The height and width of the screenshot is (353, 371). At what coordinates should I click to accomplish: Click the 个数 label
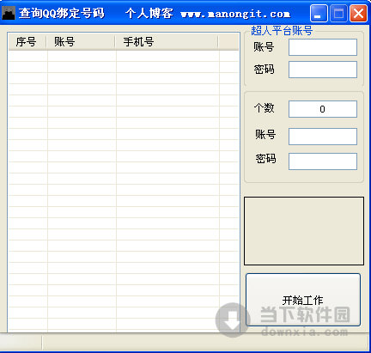pos(264,108)
